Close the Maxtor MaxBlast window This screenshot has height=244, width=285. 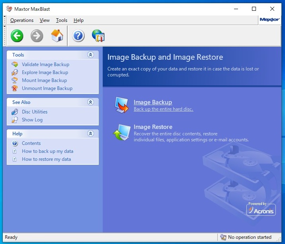point(272,9)
